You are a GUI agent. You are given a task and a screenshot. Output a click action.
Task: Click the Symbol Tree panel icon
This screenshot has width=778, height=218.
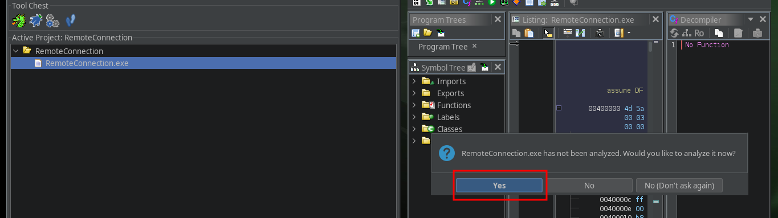click(x=415, y=68)
